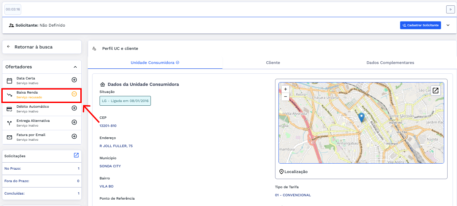
Task: Open the Dados Complementares tab
Action: click(390, 63)
